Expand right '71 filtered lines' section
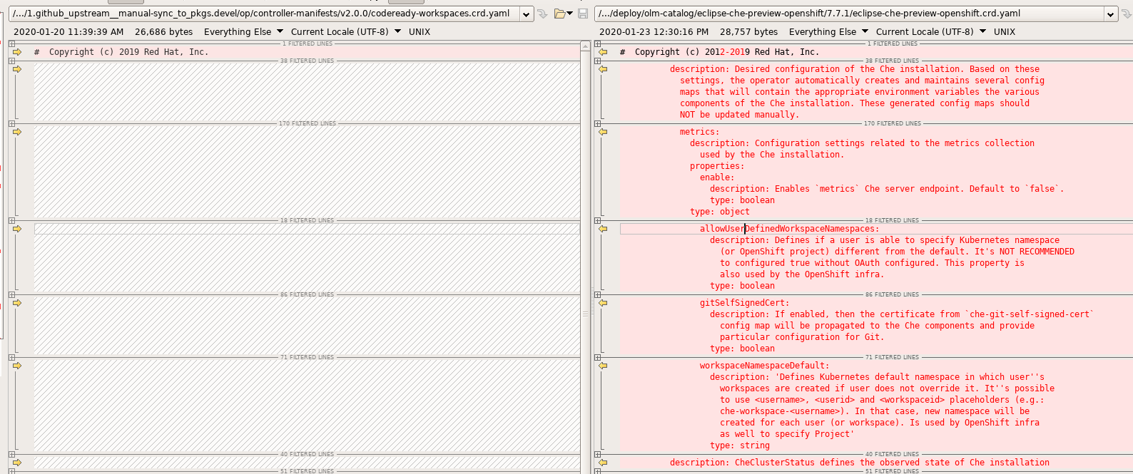This screenshot has height=474, width=1133. (x=597, y=357)
